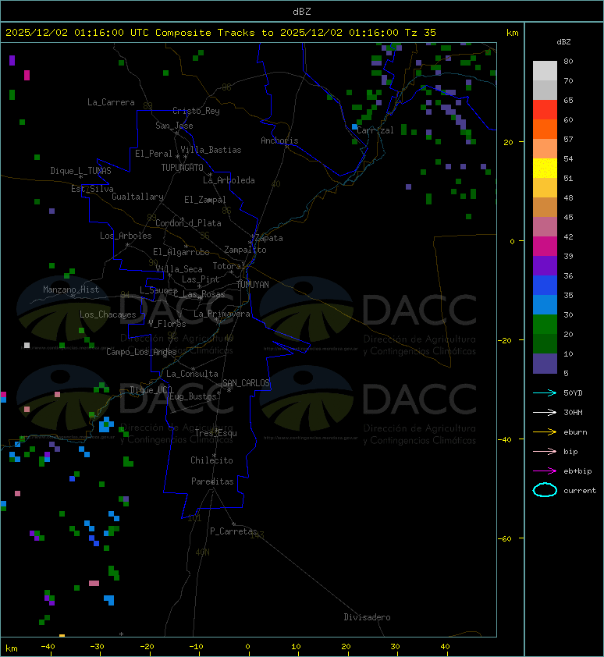Click the bip pink arrow legend icon
The height and width of the screenshot is (657, 604).
[x=545, y=452]
